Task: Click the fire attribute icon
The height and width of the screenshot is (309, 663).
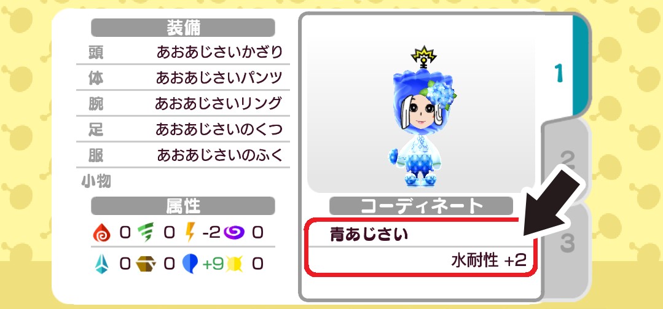Action: 101,232
